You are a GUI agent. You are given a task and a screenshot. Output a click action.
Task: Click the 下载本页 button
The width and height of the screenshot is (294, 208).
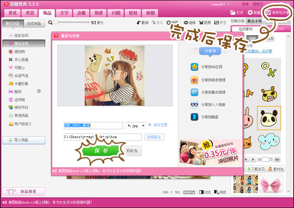(256, 169)
